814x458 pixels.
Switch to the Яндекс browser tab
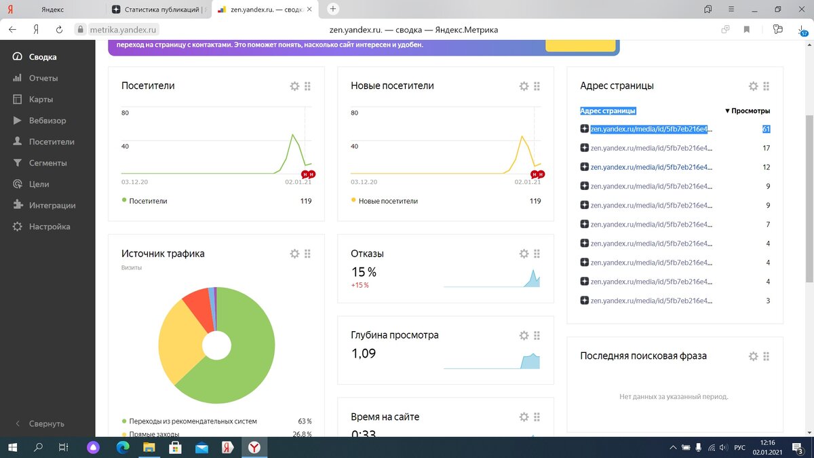[53, 9]
